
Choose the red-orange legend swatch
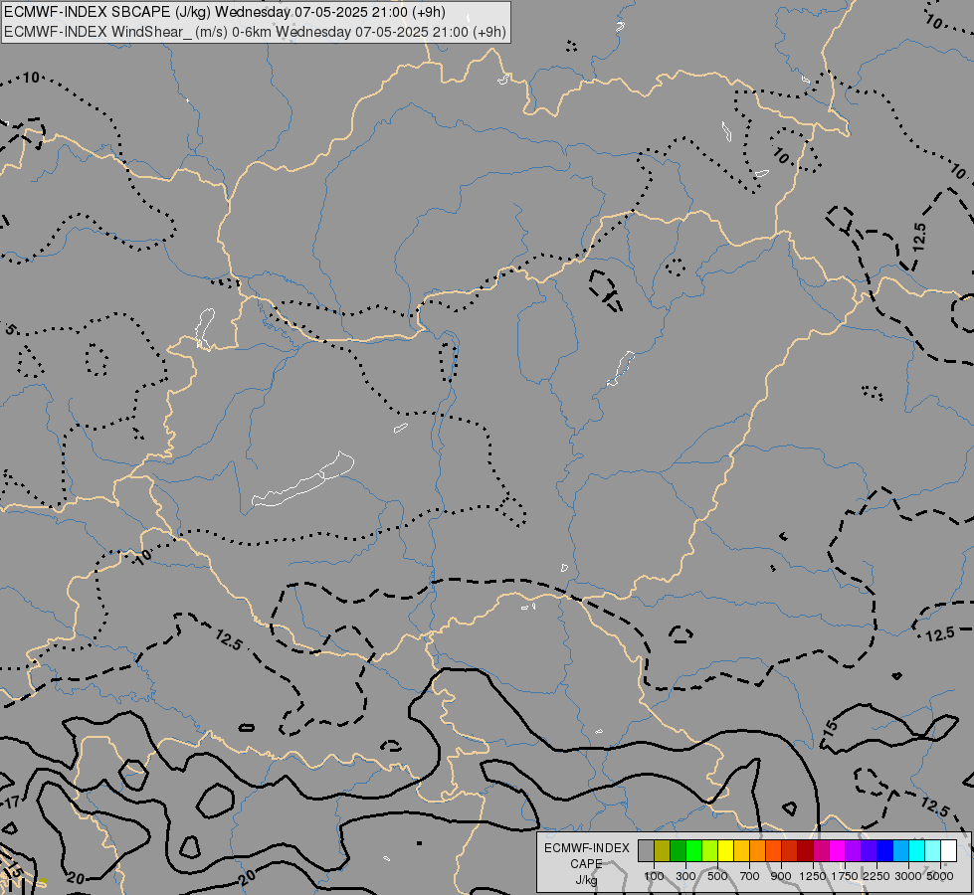click(x=773, y=851)
